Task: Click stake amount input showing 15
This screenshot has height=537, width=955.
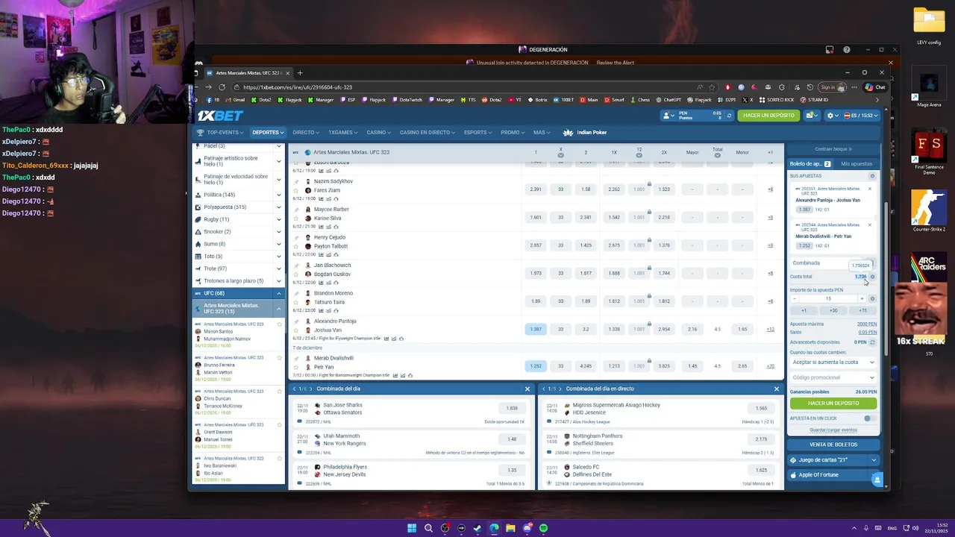Action: click(828, 299)
